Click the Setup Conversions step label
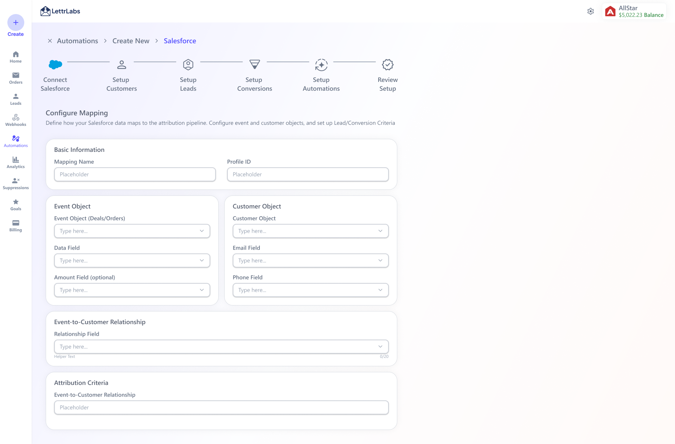 255,84
